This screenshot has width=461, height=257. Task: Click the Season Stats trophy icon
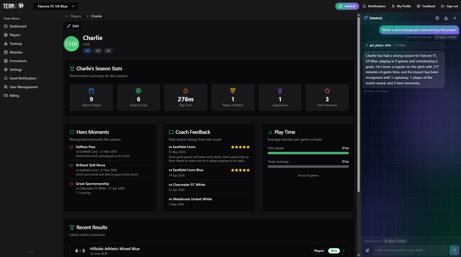pyautogui.click(x=72, y=69)
